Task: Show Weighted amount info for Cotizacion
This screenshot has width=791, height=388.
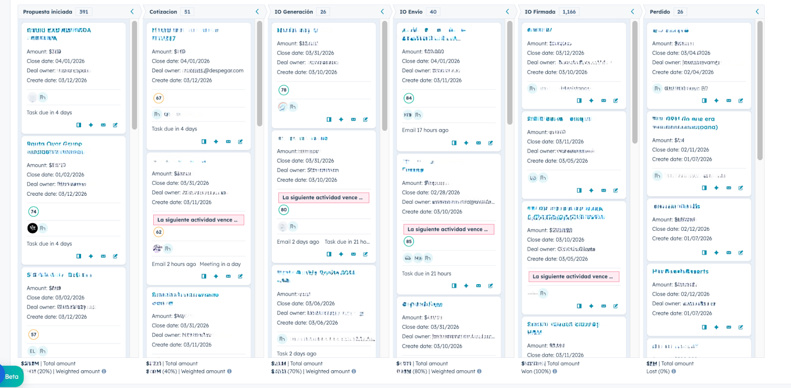Action: click(229, 372)
